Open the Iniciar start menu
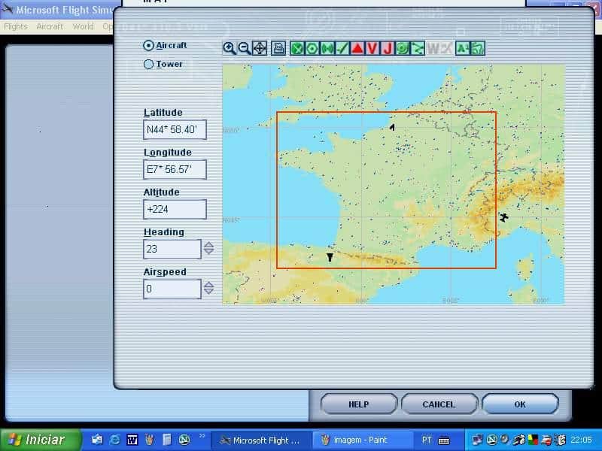Screen dimensions: 602x451 tap(36, 440)
